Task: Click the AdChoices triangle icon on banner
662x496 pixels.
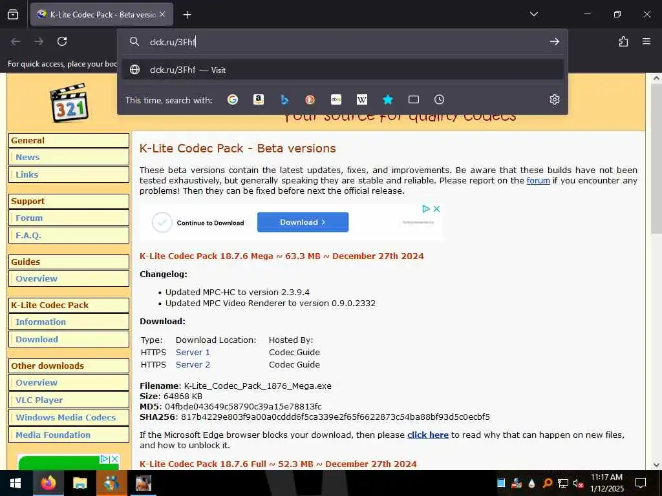Action: click(x=426, y=209)
